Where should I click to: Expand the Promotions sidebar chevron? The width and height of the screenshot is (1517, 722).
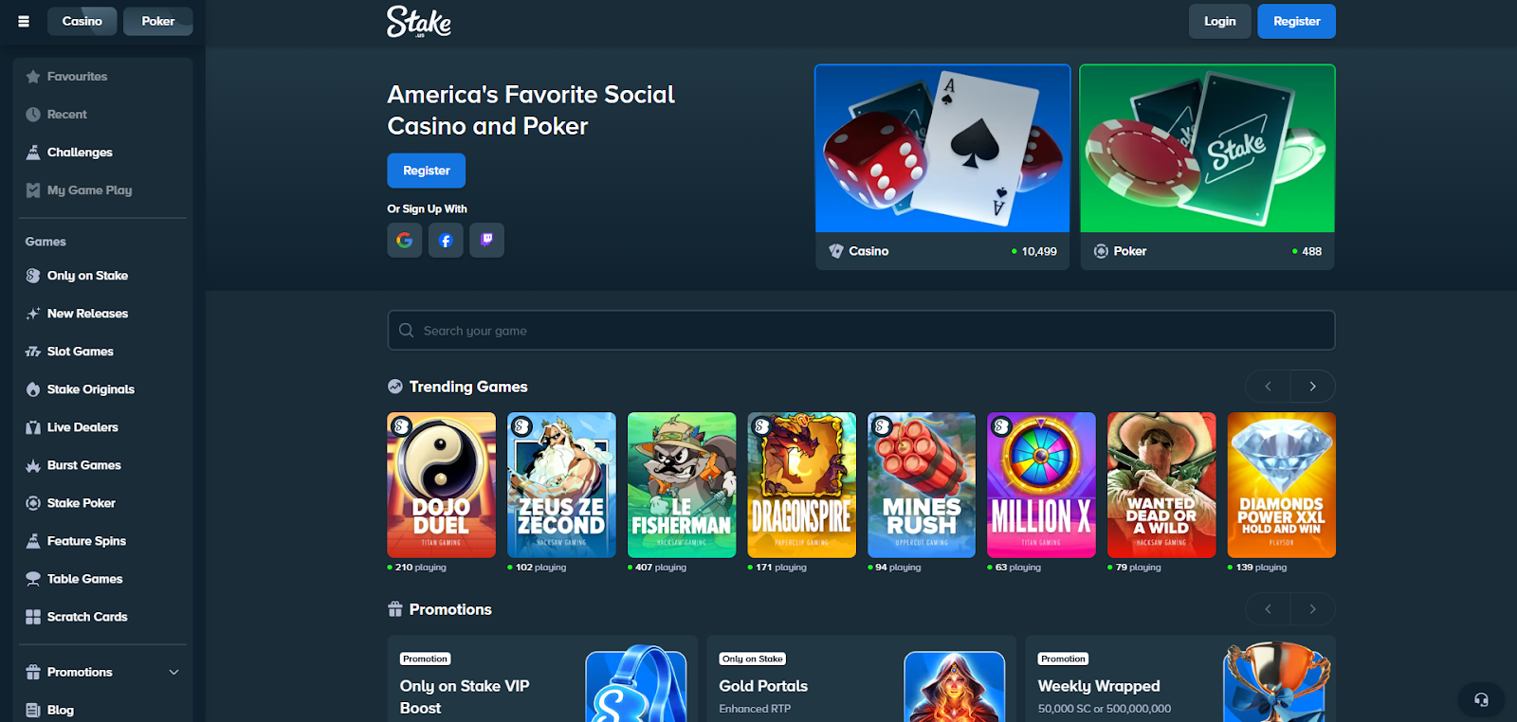point(174,672)
